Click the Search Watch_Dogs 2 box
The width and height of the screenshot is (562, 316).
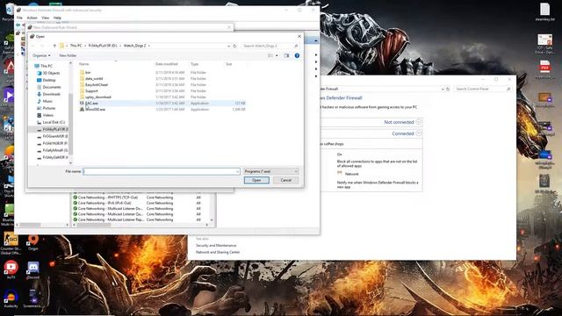270,46
